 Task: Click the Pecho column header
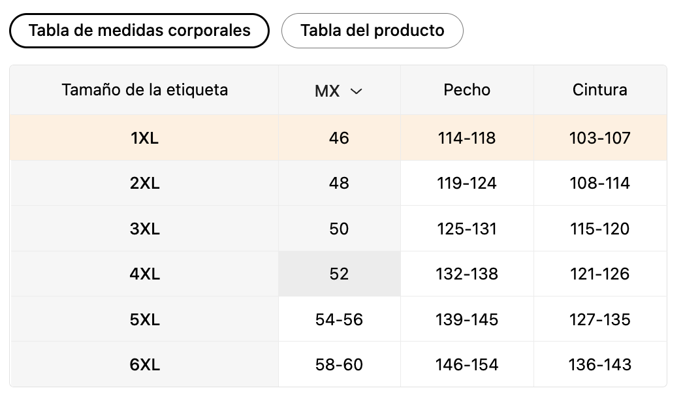click(x=467, y=89)
